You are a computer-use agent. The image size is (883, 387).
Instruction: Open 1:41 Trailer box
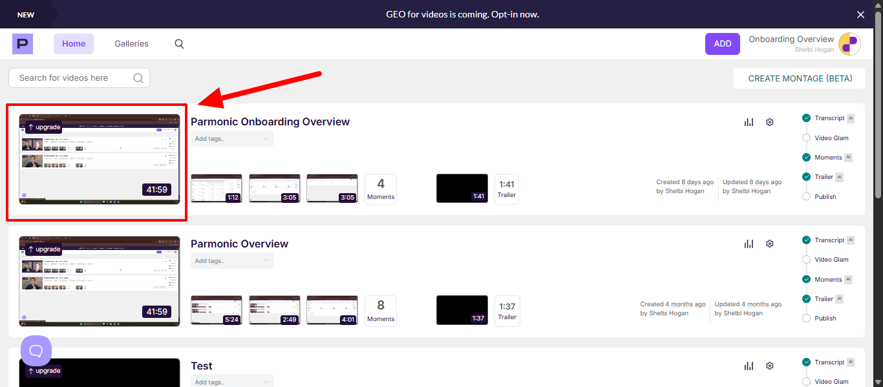coord(507,189)
